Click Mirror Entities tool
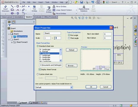 pos(59,7)
